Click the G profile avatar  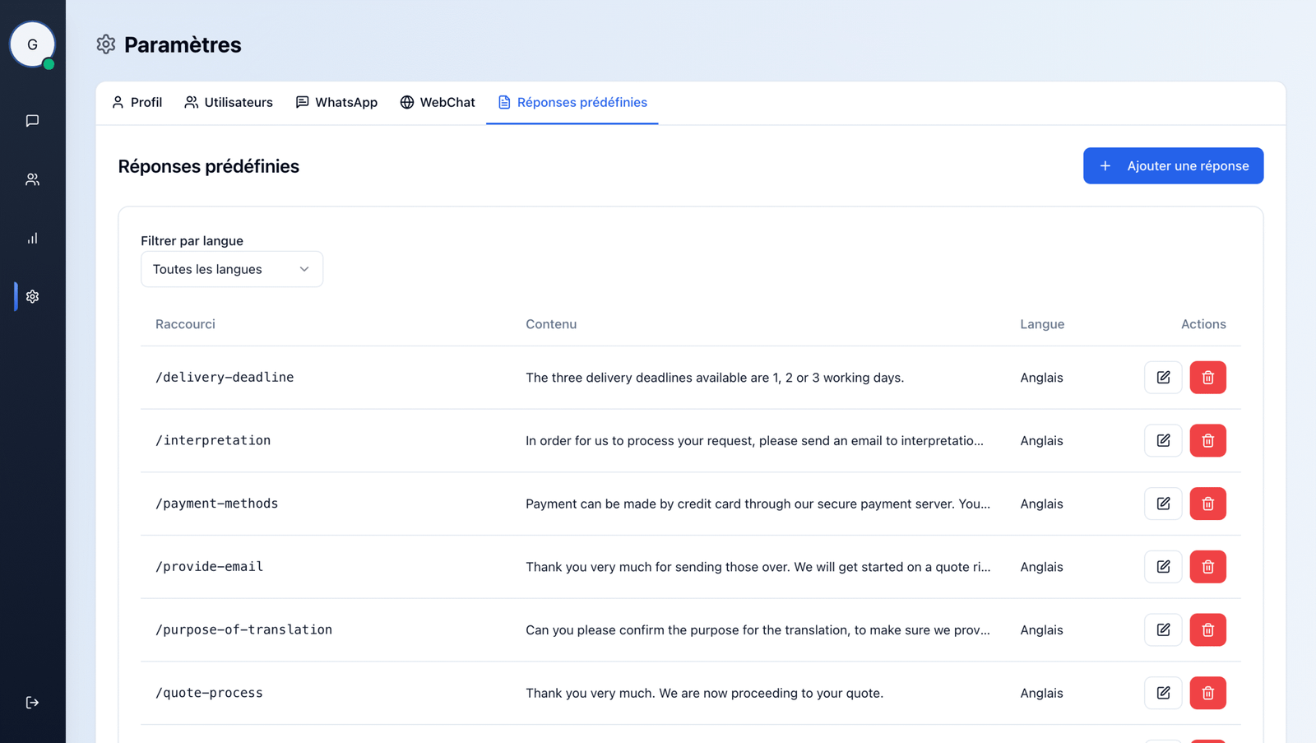[32, 44]
